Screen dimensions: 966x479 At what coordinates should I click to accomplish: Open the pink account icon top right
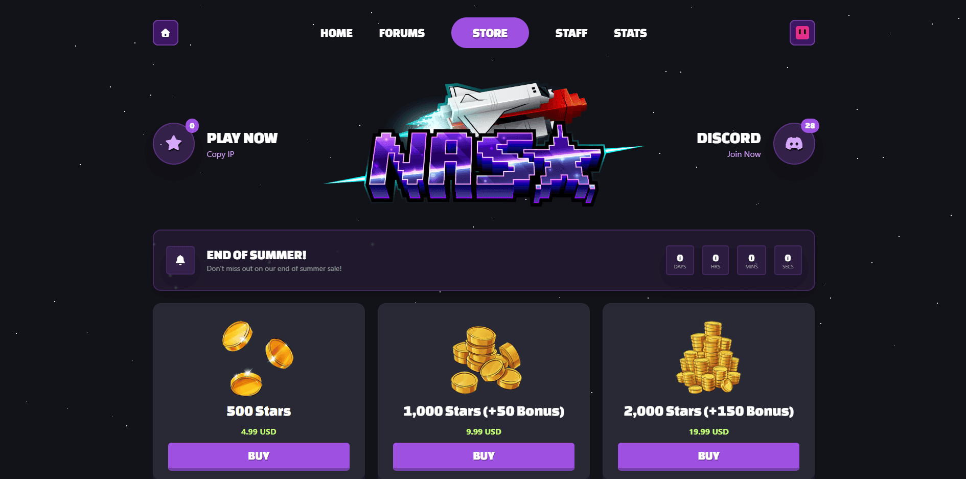(802, 33)
